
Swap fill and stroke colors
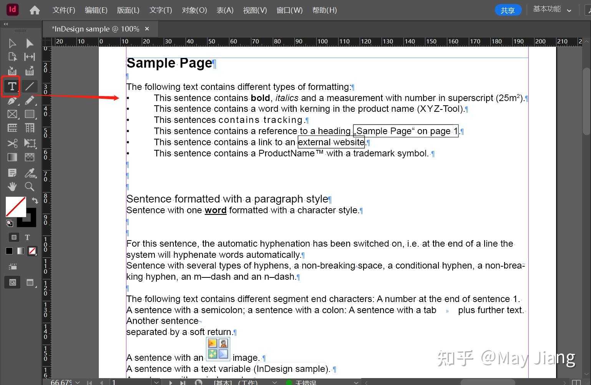[34, 200]
